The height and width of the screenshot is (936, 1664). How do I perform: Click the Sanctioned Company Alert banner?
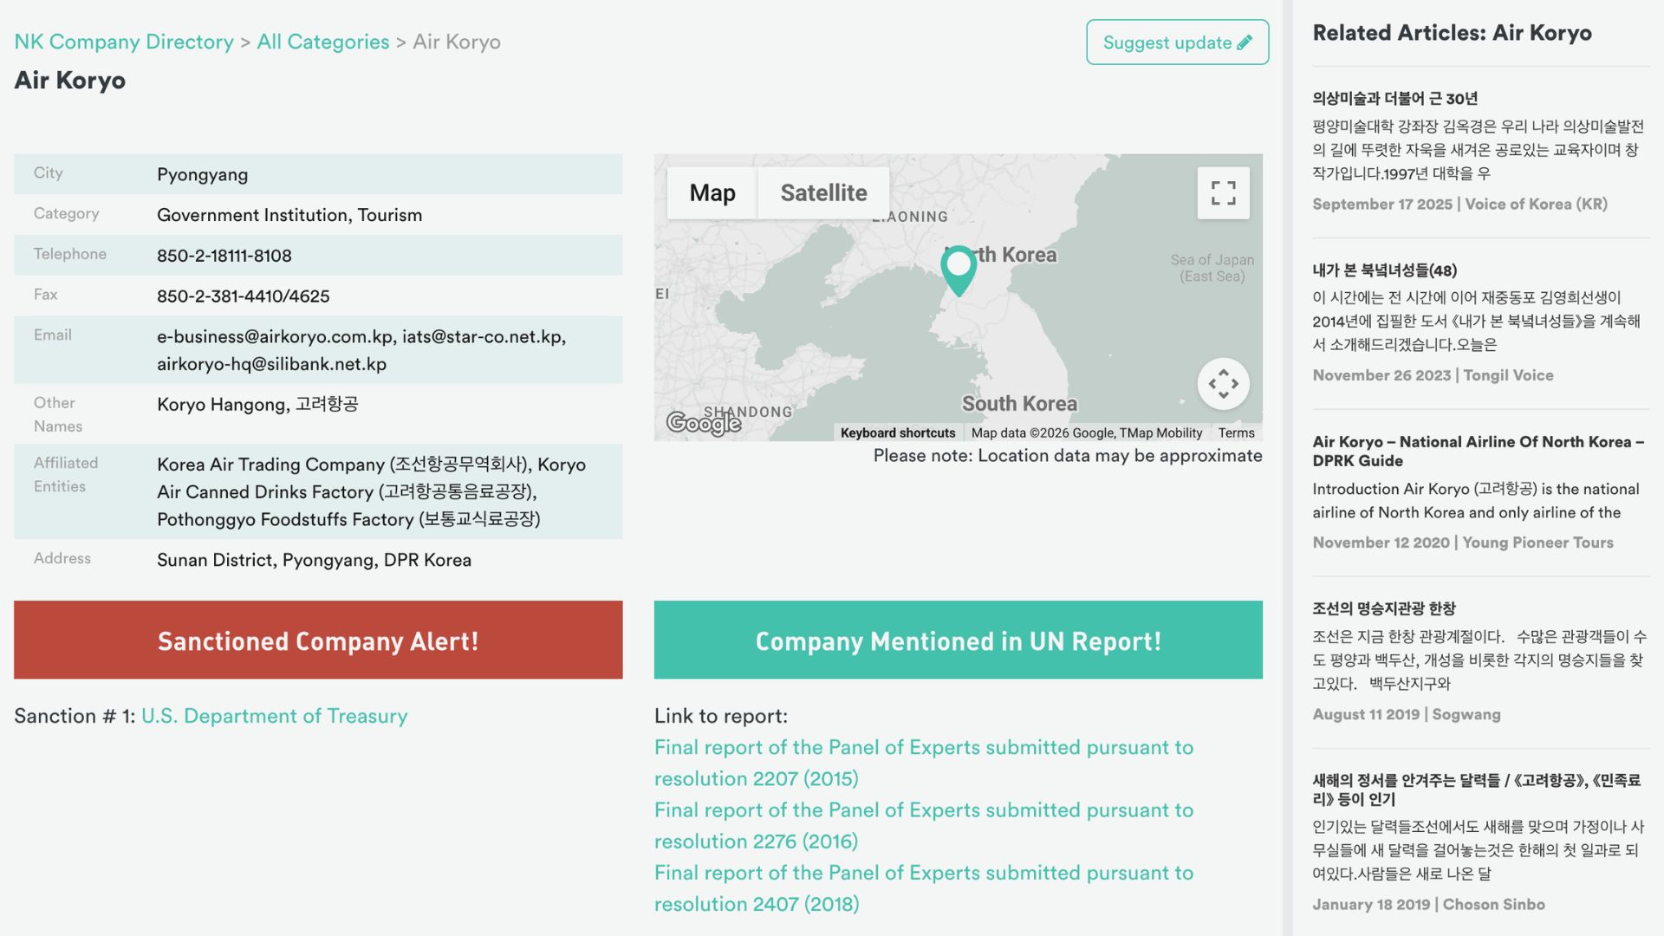[318, 640]
